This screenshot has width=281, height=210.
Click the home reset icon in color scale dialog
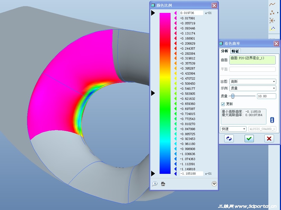click(x=163, y=184)
